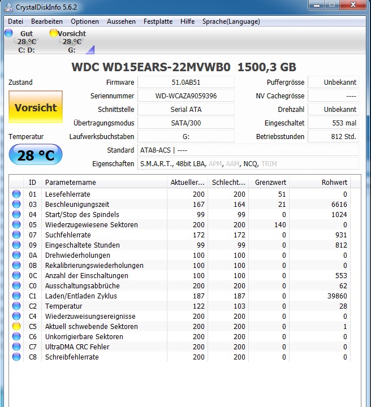The image size is (371, 407).
Task: Click the Drehzahl field Unbekannt
Action: [x=333, y=109]
